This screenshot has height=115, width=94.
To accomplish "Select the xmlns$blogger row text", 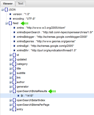I will click(x=52, y=37).
